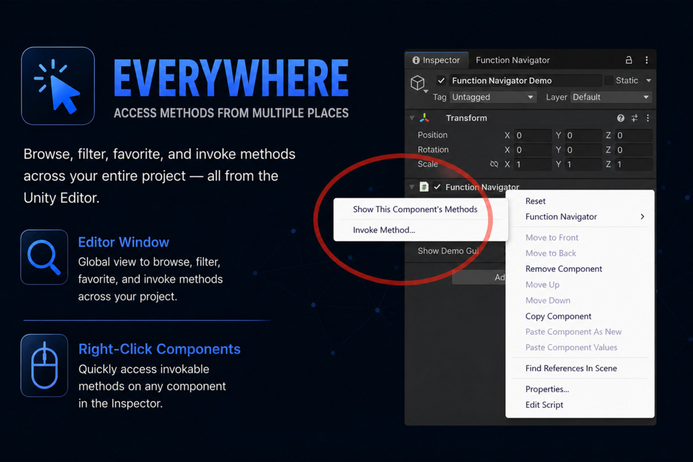
Task: Select Find References In Scene
Action: 571,368
